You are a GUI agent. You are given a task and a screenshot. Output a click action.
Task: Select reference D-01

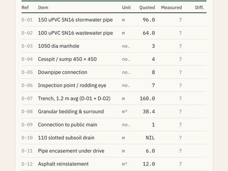coord(27,20)
